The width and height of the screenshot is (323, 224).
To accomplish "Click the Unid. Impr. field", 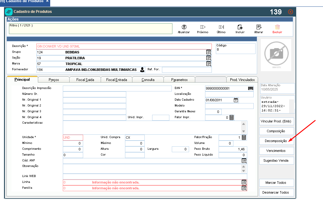I will pyautogui.click(x=161, y=118).
